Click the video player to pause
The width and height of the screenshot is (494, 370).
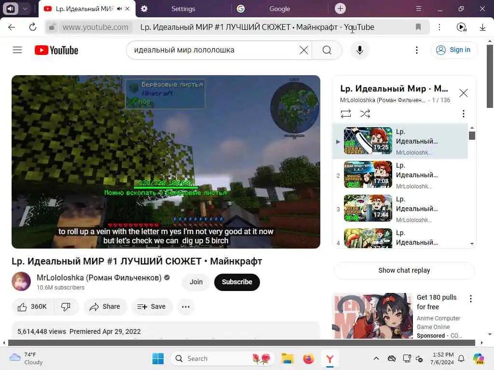point(166,162)
